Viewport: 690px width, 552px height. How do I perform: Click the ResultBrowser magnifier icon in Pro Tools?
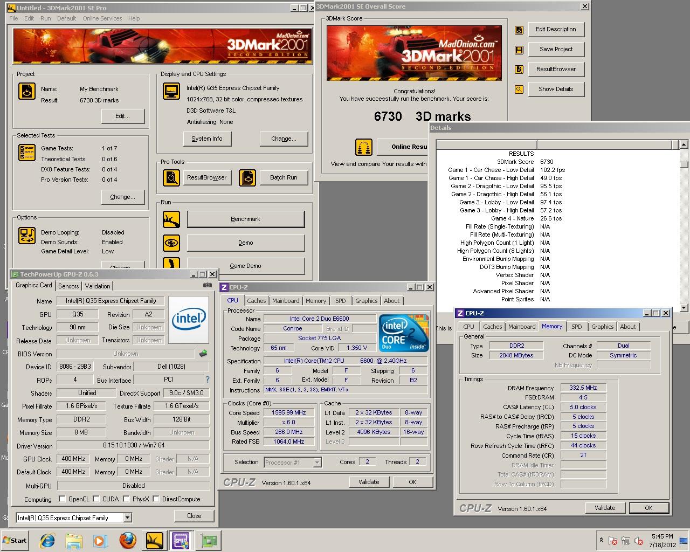pyautogui.click(x=171, y=177)
